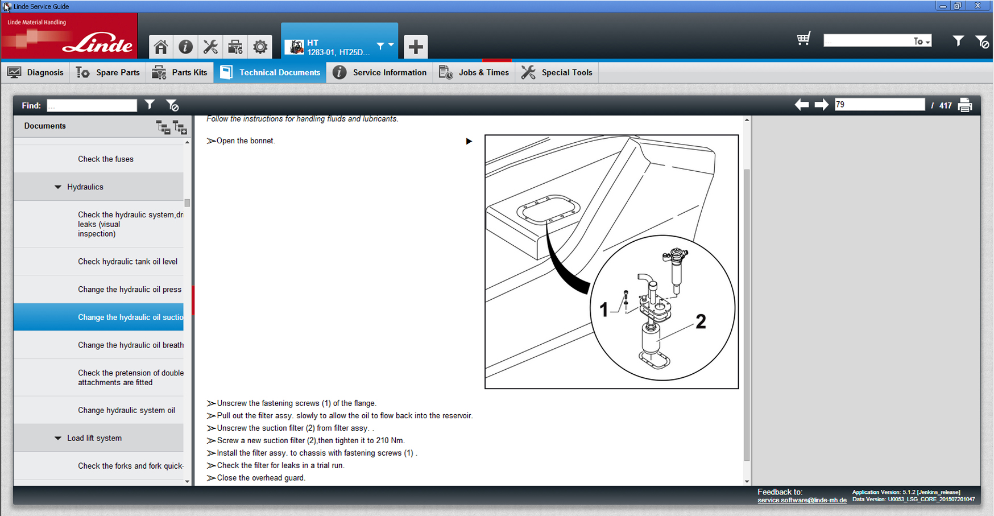Expand all documents tree icon

point(180,127)
